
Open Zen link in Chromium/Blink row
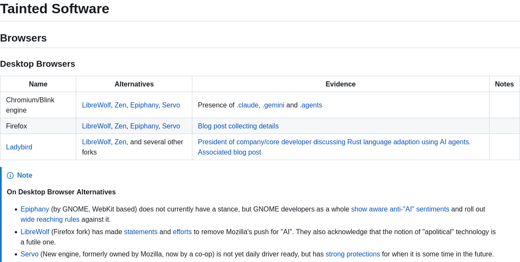click(x=120, y=105)
